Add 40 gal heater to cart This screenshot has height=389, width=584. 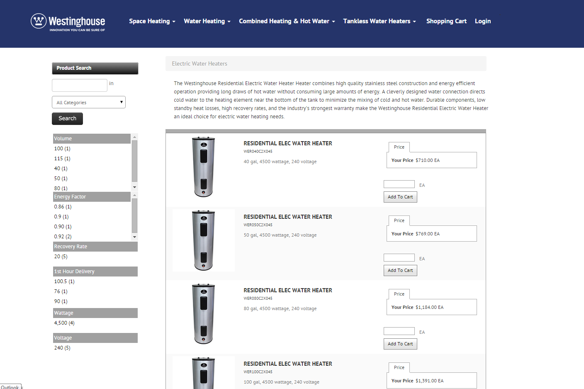[x=400, y=197]
